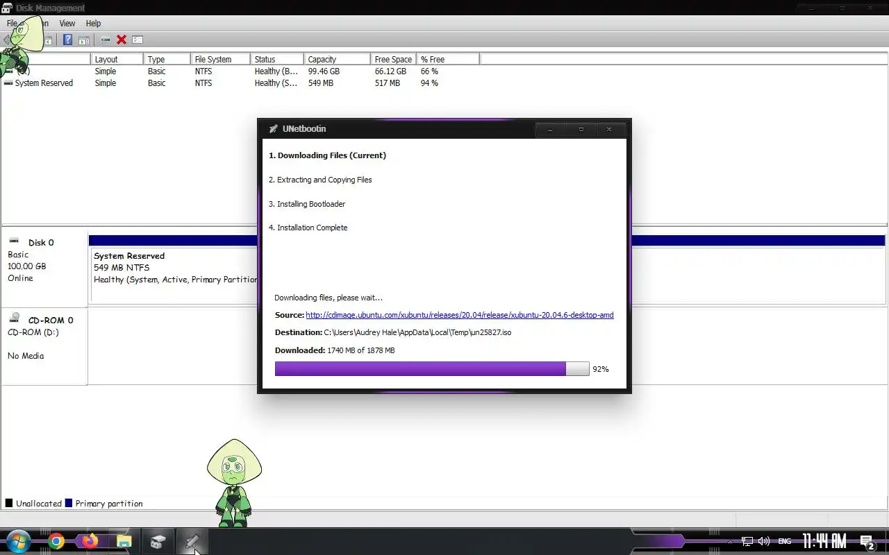This screenshot has height=555, width=889.
Task: Sort by File System column header
Action: pos(221,60)
